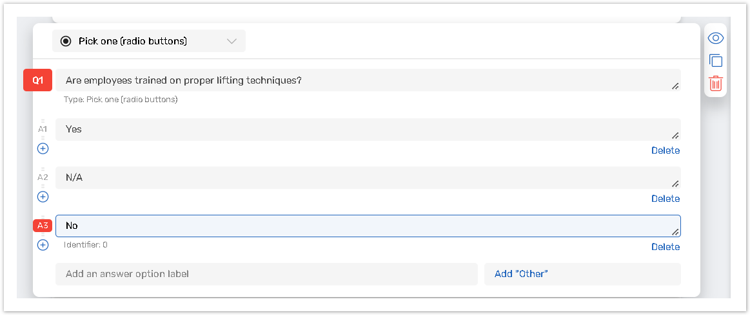The image size is (750, 315).
Task: Delete the "No" answer option
Action: pyautogui.click(x=665, y=247)
